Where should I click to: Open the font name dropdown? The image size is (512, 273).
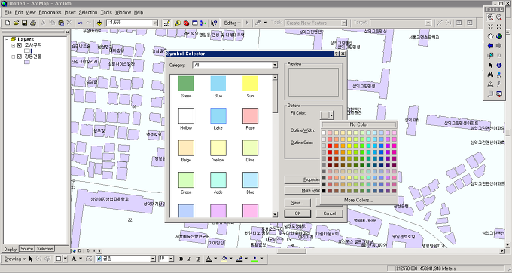(153, 259)
